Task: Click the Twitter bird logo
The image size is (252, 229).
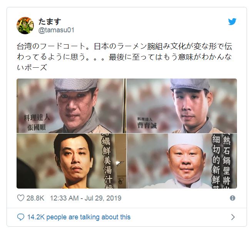Action: click(232, 22)
